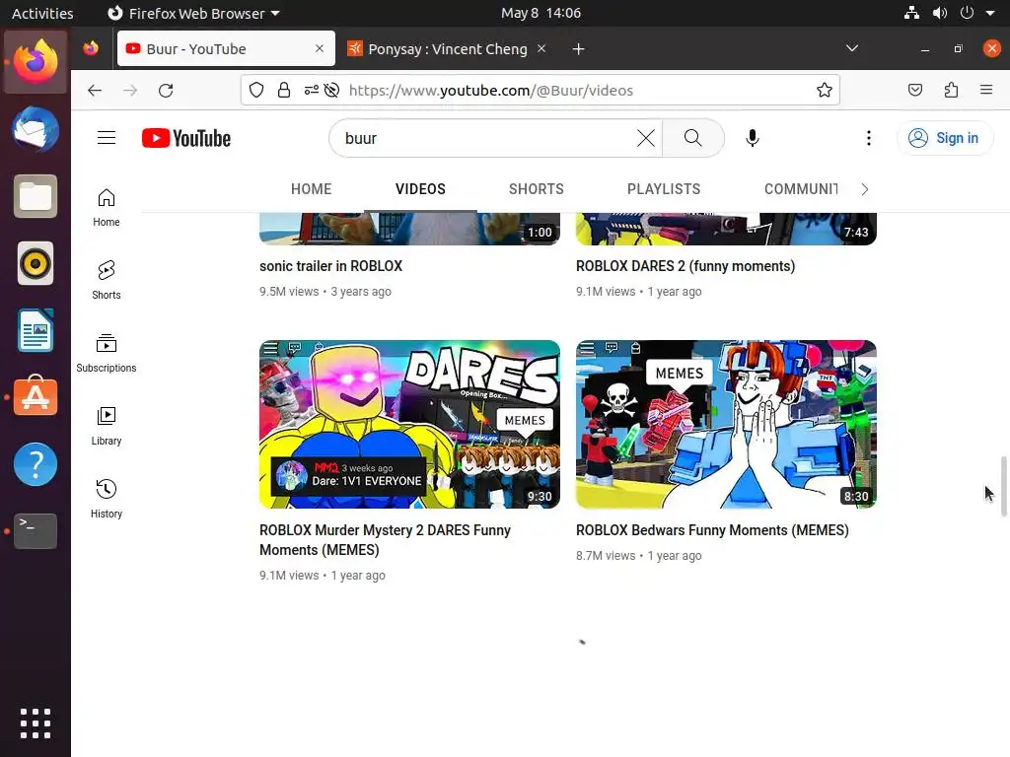
Task: Play the 1:00 sonic trailer thumbnail
Action: [x=409, y=229]
